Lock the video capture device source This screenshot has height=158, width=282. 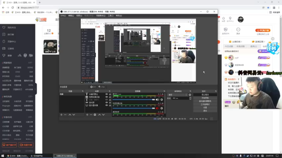[110, 97]
